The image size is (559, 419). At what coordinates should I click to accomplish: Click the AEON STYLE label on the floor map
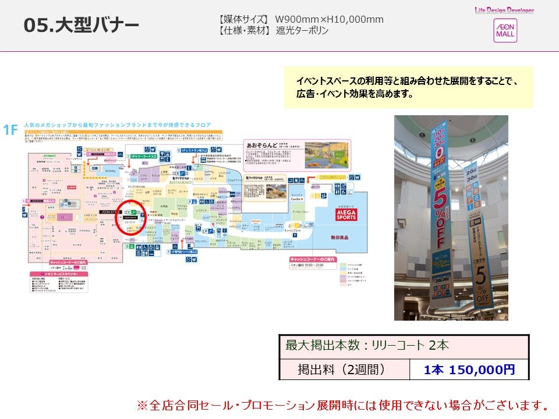tap(112, 212)
